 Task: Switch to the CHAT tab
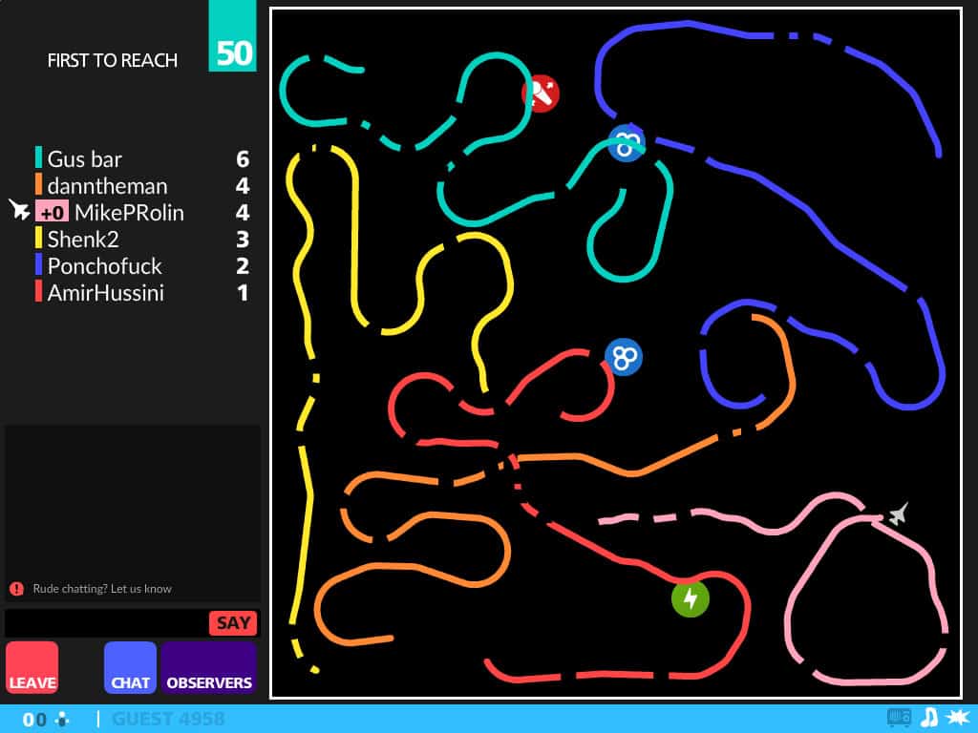130,667
